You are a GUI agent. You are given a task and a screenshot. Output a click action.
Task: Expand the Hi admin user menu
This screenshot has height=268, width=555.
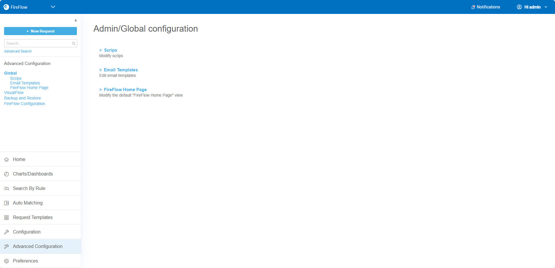[x=532, y=7]
